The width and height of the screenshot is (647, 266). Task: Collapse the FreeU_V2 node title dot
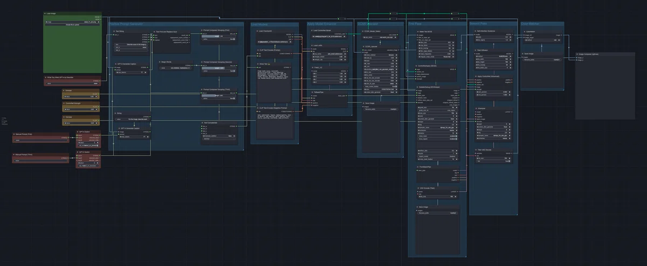tap(313, 67)
